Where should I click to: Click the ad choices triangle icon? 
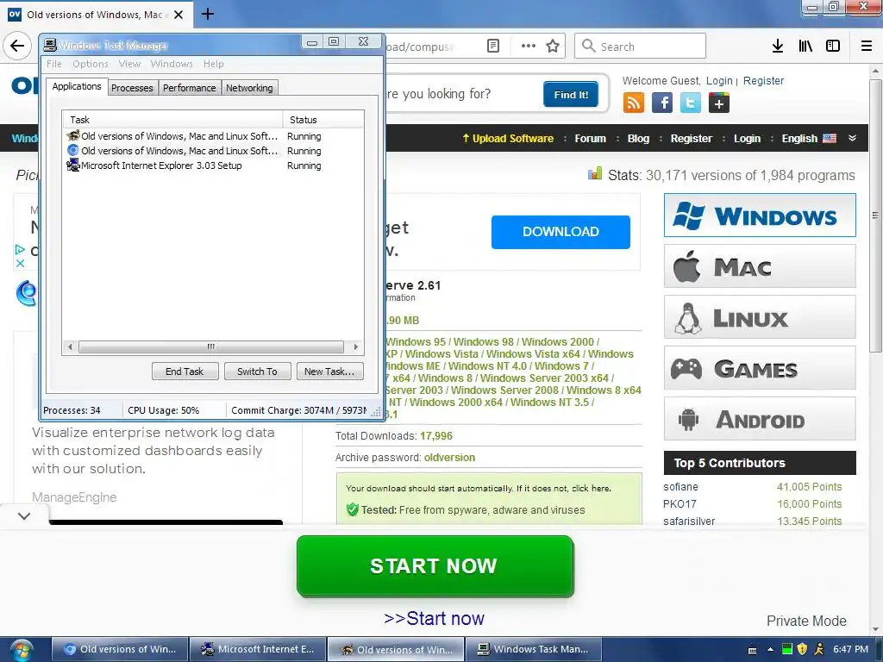pos(20,249)
